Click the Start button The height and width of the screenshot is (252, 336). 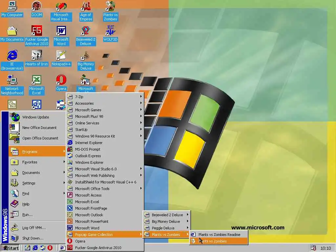tap(10, 248)
